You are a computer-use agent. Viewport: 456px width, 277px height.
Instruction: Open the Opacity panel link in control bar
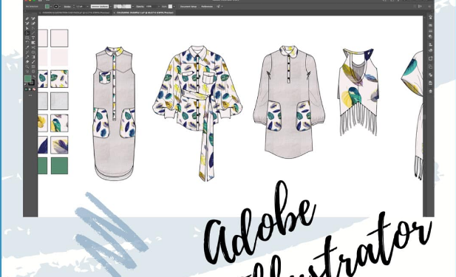point(139,7)
